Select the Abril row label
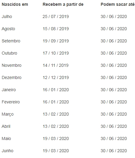The image size is (135, 158). 6,126
